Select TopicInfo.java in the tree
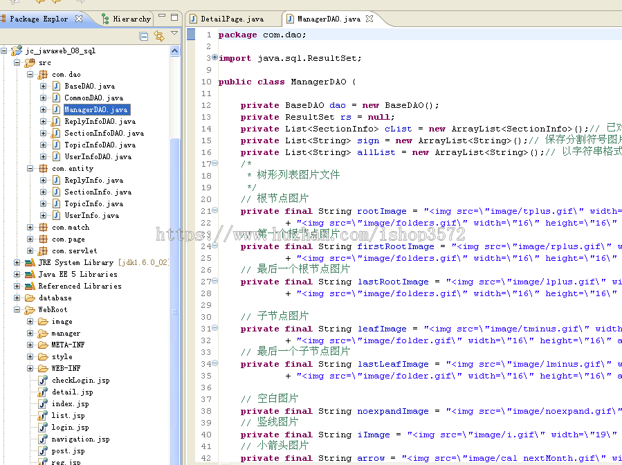The height and width of the screenshot is (465, 622). pos(93,203)
